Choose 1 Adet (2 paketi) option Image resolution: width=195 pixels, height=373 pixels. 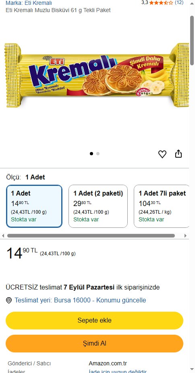point(98,206)
